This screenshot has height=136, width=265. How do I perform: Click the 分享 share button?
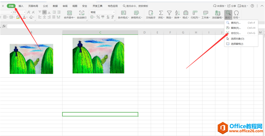tap(232, 6)
